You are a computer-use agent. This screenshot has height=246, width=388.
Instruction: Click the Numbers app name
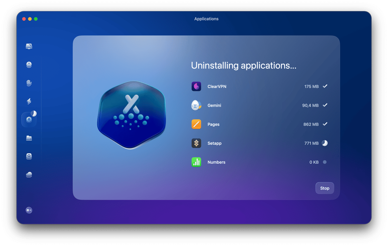[216, 162]
